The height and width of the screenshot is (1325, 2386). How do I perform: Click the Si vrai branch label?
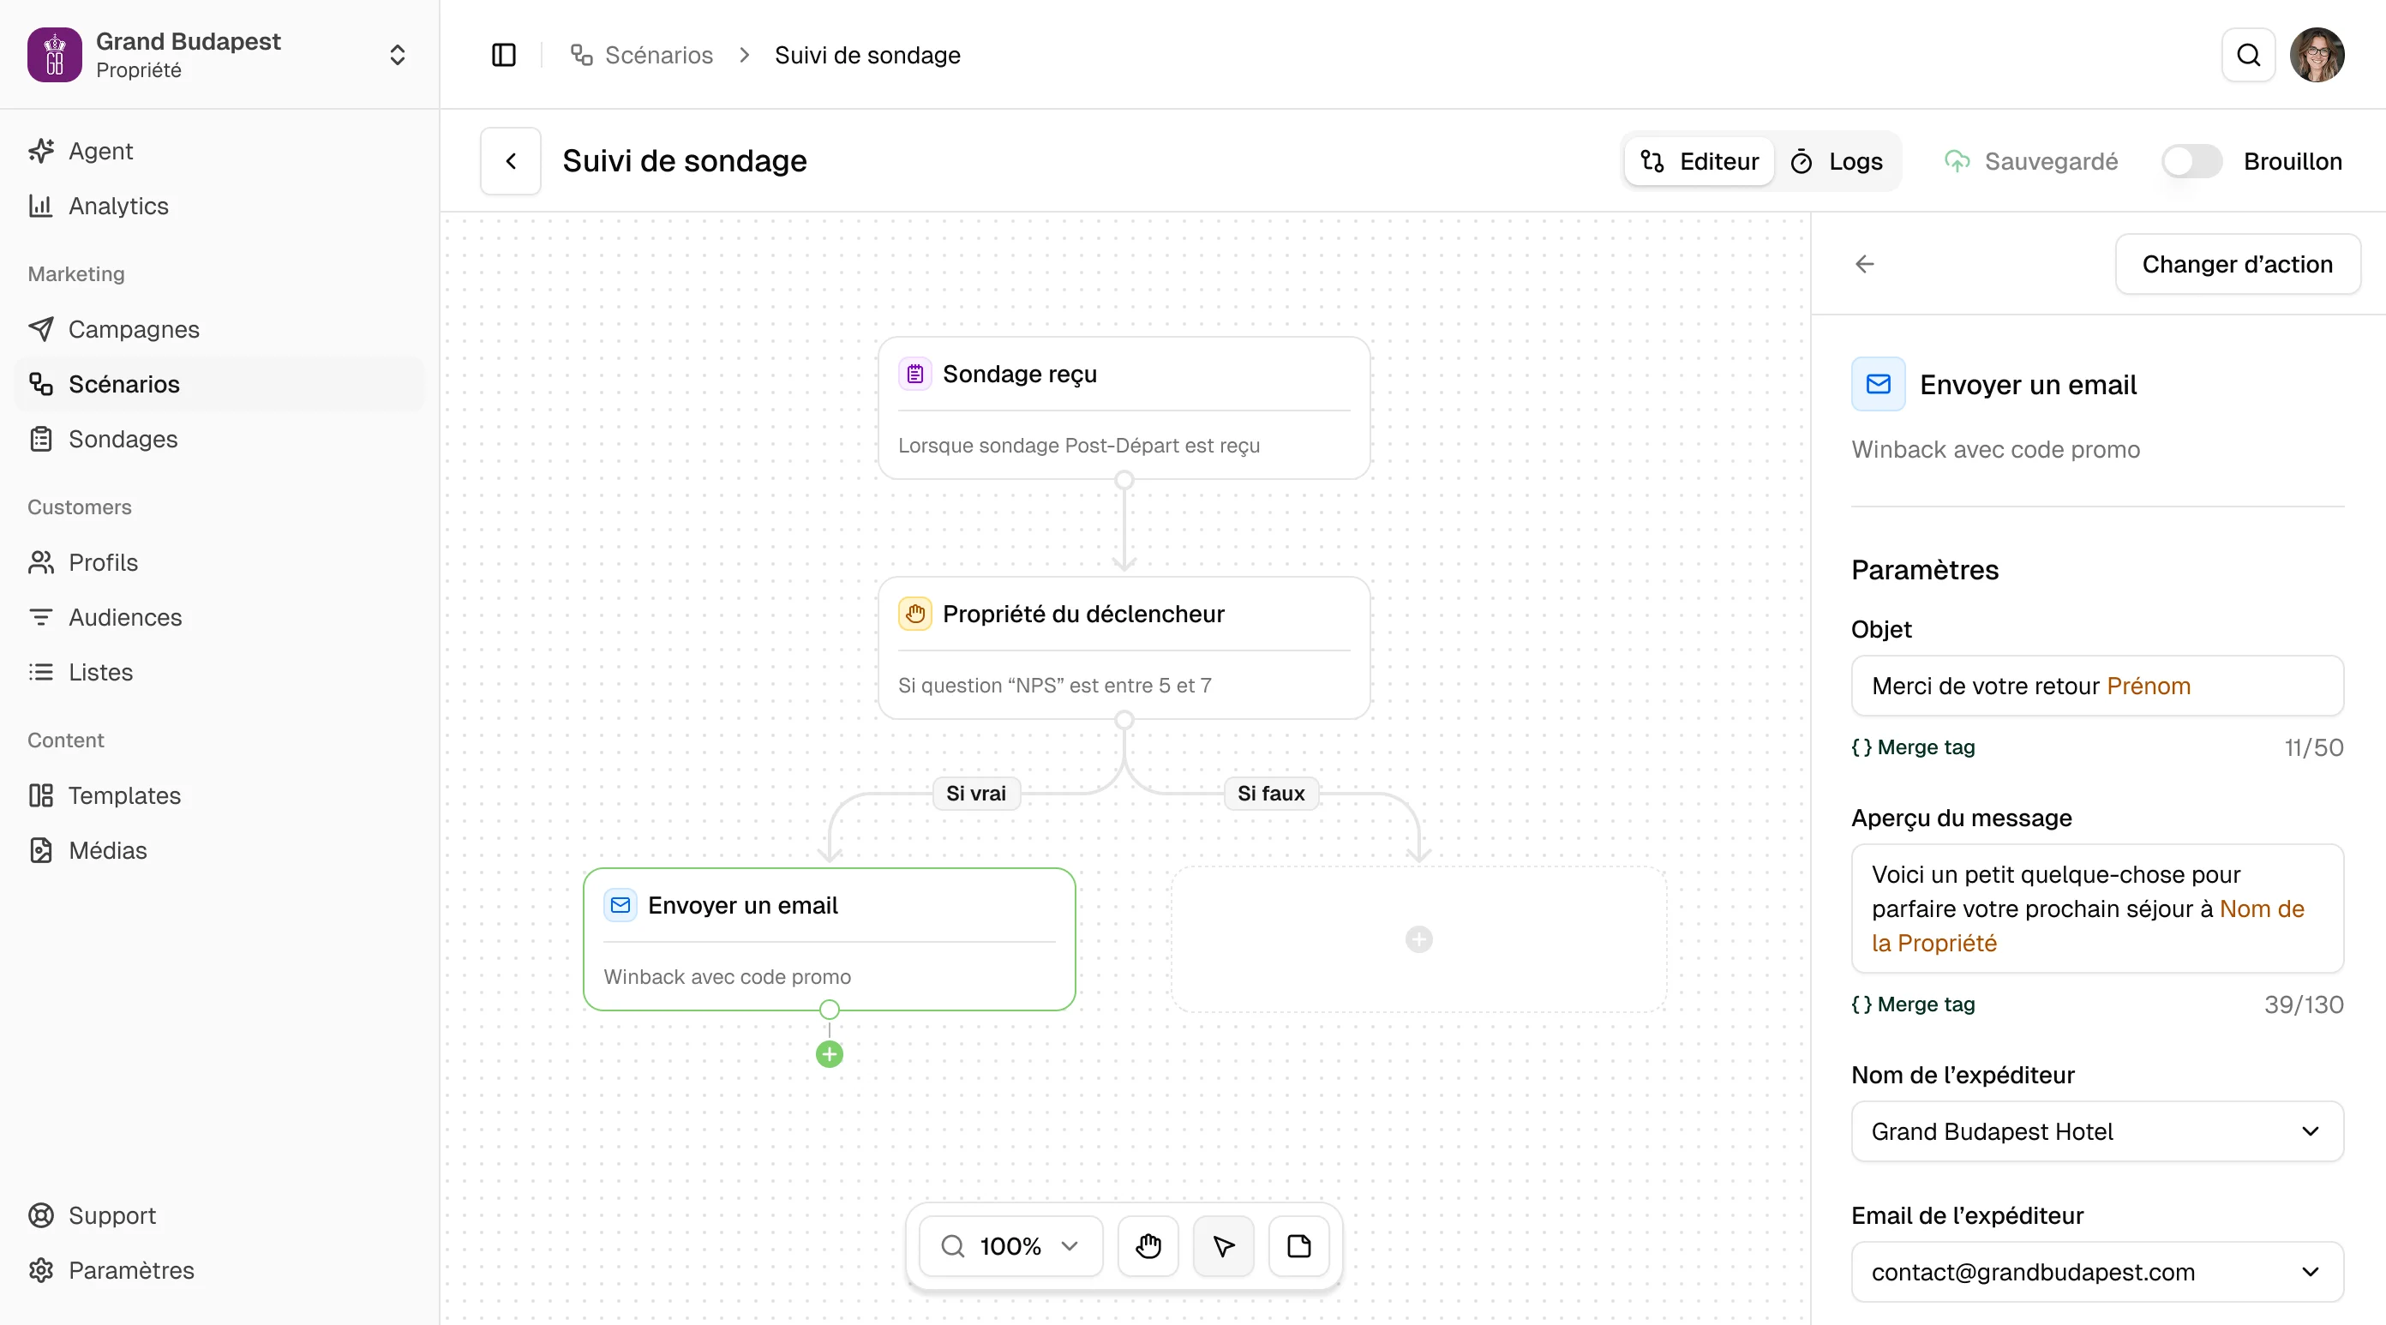click(x=975, y=793)
